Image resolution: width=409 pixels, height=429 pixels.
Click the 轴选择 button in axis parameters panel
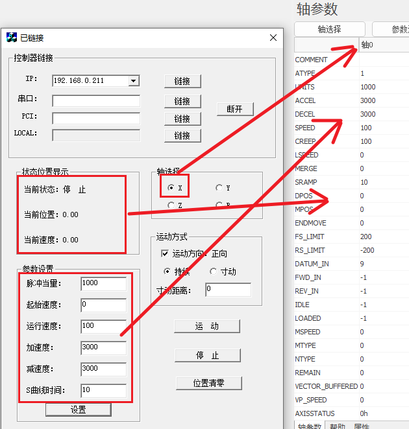(x=330, y=29)
